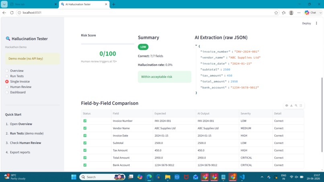Collapse the raw JSON tree triangle
324x182 pixels.
(196, 45)
